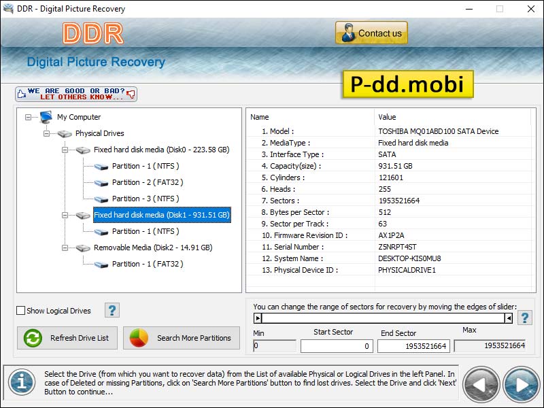Open help next to Show Logical Drives
The height and width of the screenshot is (408, 544).
pos(113,310)
